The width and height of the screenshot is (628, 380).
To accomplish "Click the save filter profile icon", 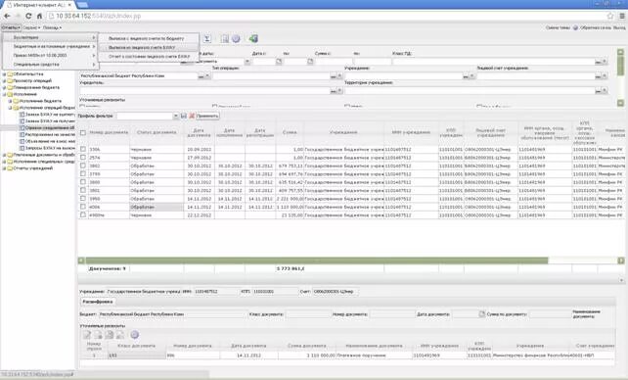I will (184, 116).
